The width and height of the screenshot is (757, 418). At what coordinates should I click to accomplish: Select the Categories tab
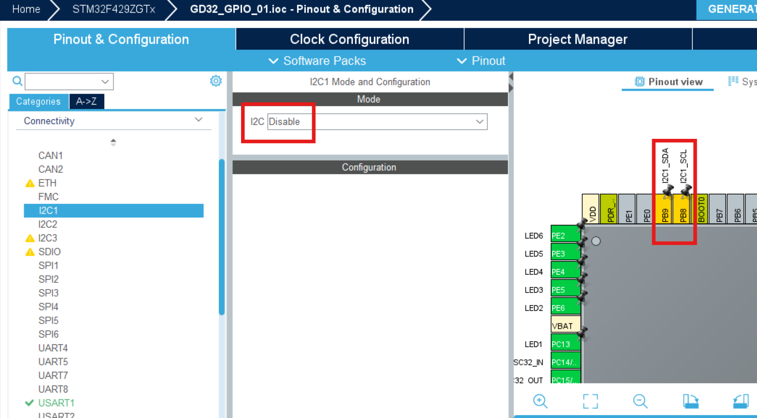click(x=38, y=101)
